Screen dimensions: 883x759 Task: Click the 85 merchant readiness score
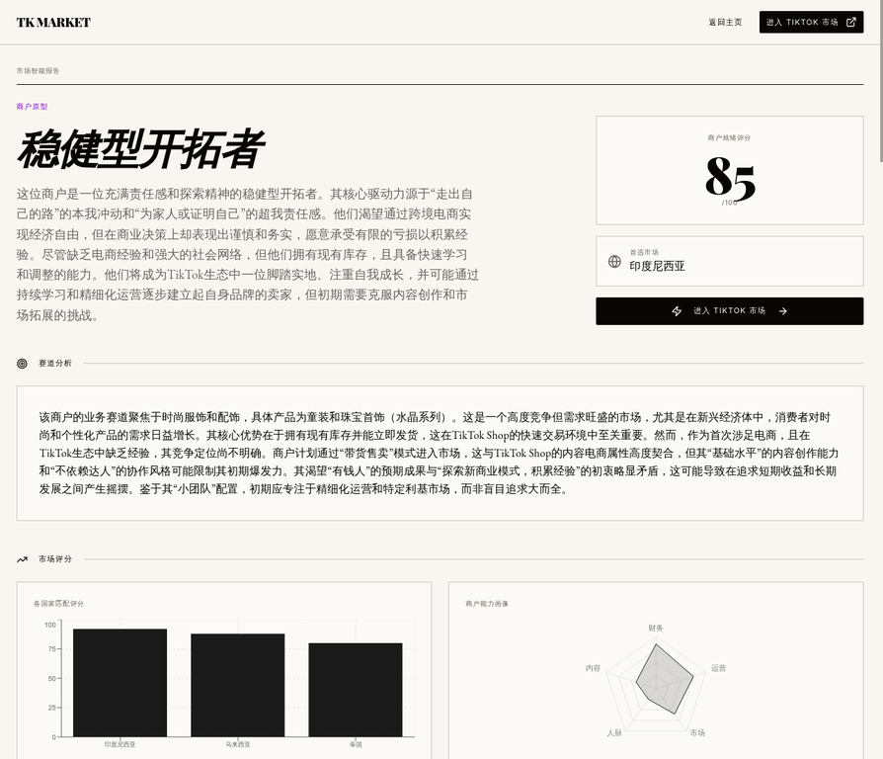(730, 178)
